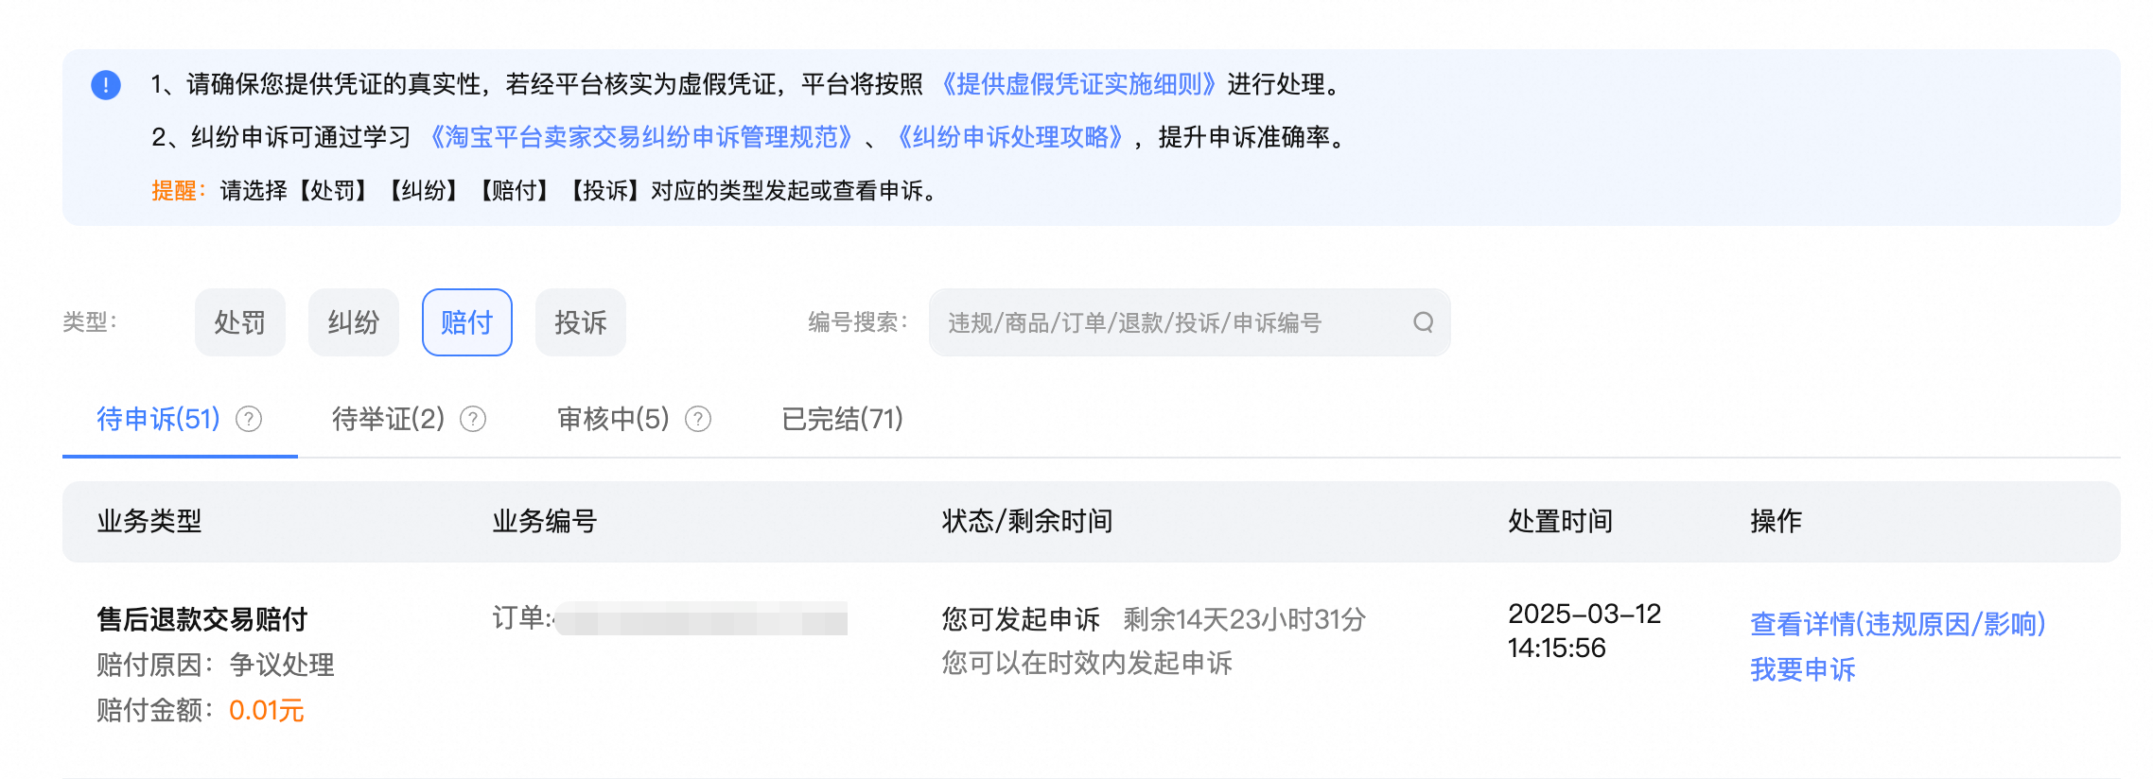Open the 审核中(5) tab
The width and height of the screenshot is (2153, 779).
pyautogui.click(x=613, y=419)
